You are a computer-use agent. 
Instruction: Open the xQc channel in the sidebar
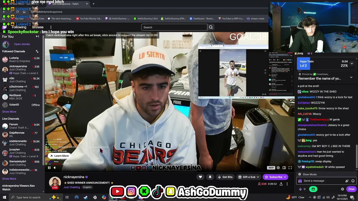tap(21, 80)
